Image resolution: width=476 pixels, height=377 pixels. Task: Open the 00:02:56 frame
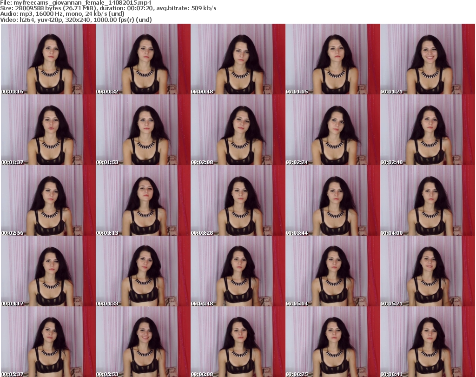(x=48, y=201)
